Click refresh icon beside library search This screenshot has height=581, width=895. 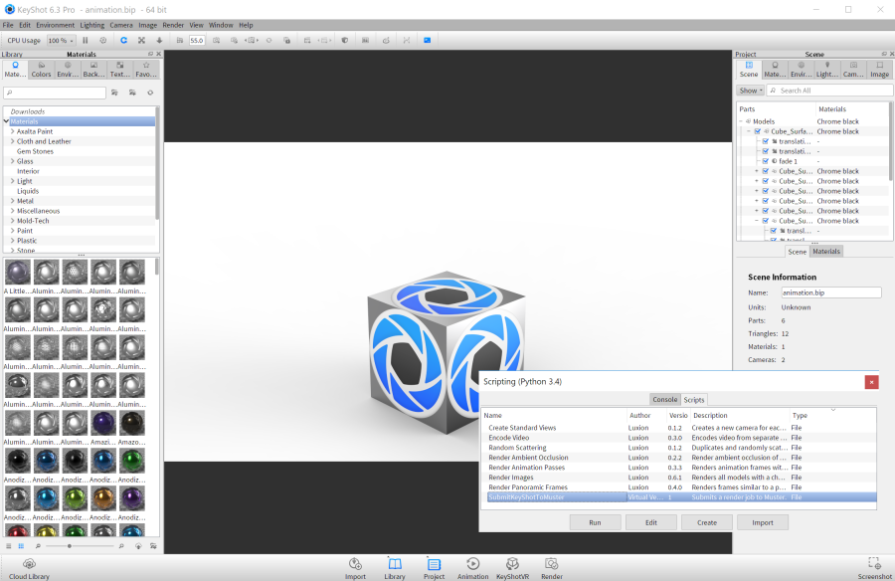pos(150,93)
